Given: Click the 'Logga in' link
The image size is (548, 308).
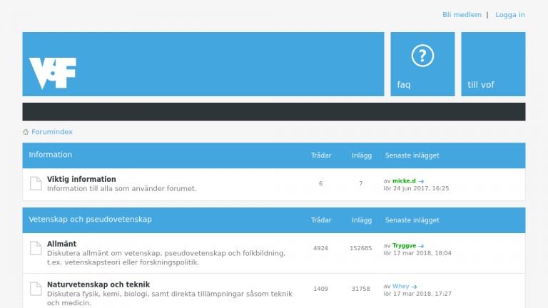Looking at the screenshot, I should point(510,15).
